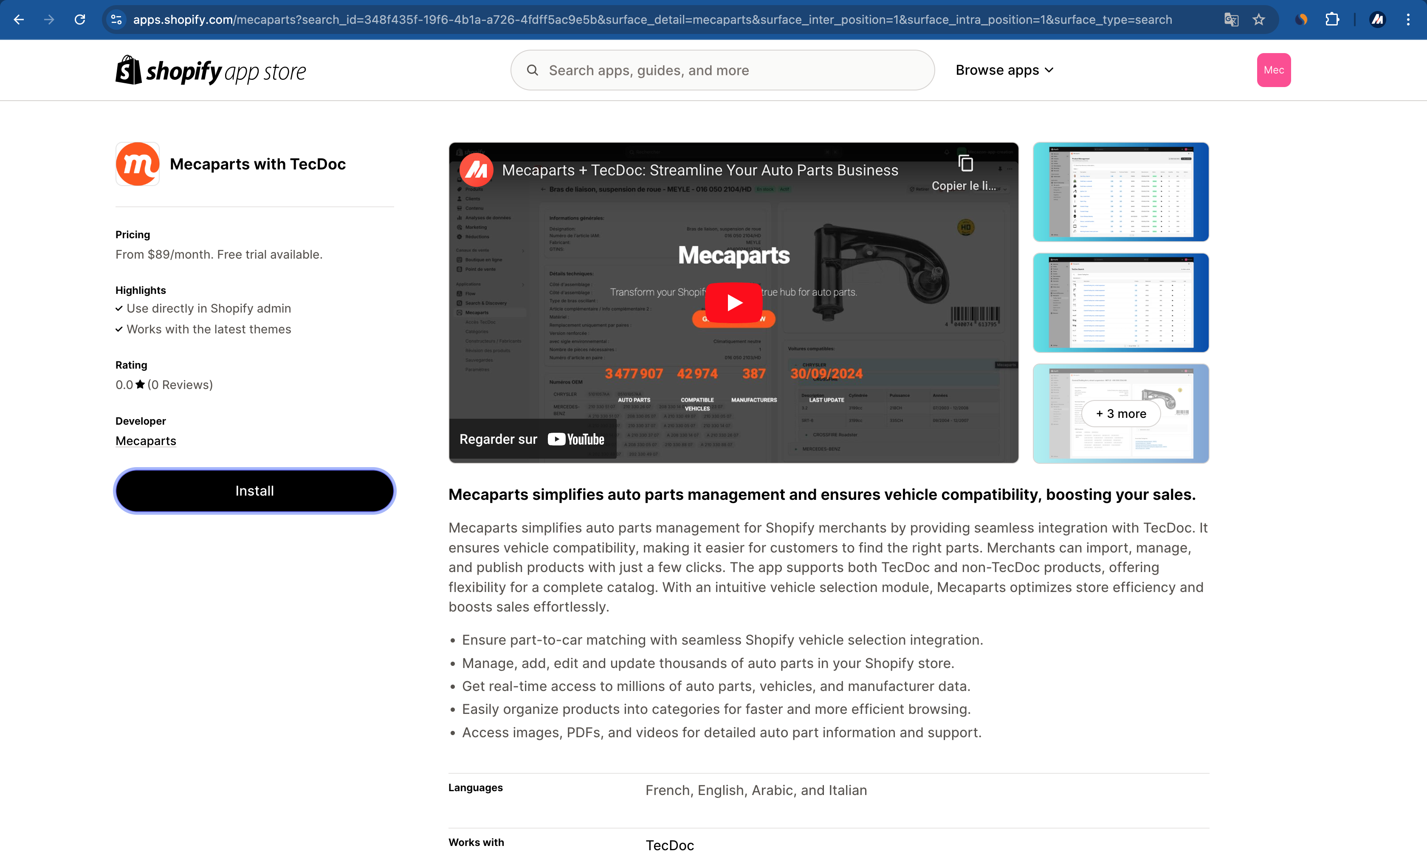Click the browser address bar URL
Image resolution: width=1427 pixels, height=857 pixels.
tap(653, 20)
